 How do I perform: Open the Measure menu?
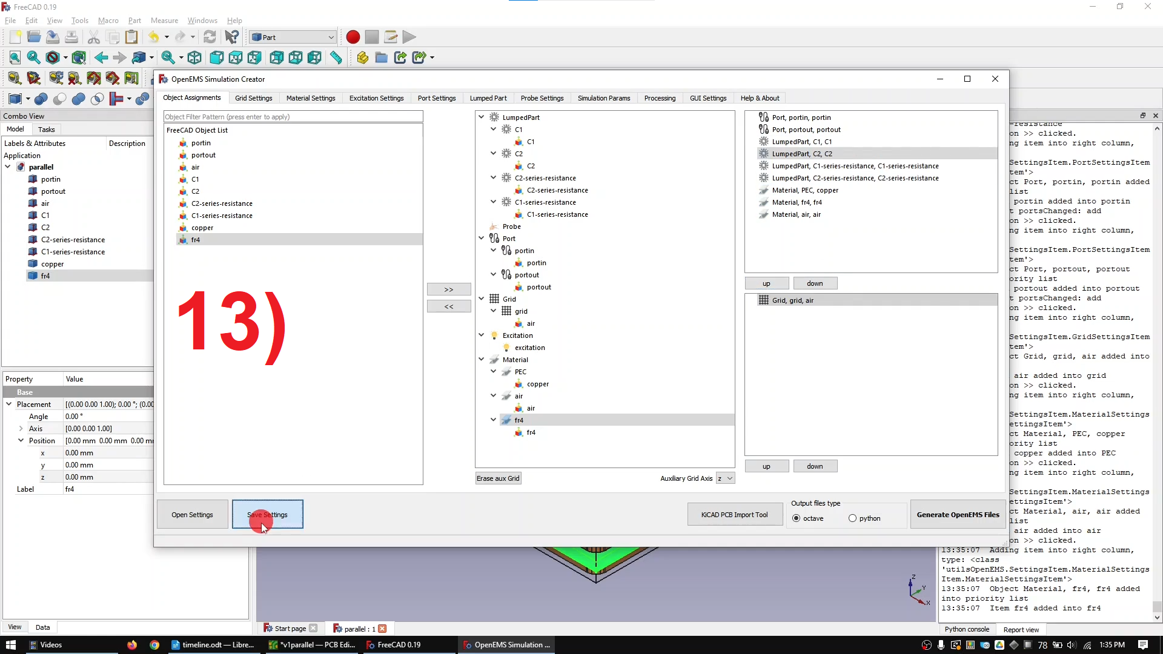click(164, 20)
